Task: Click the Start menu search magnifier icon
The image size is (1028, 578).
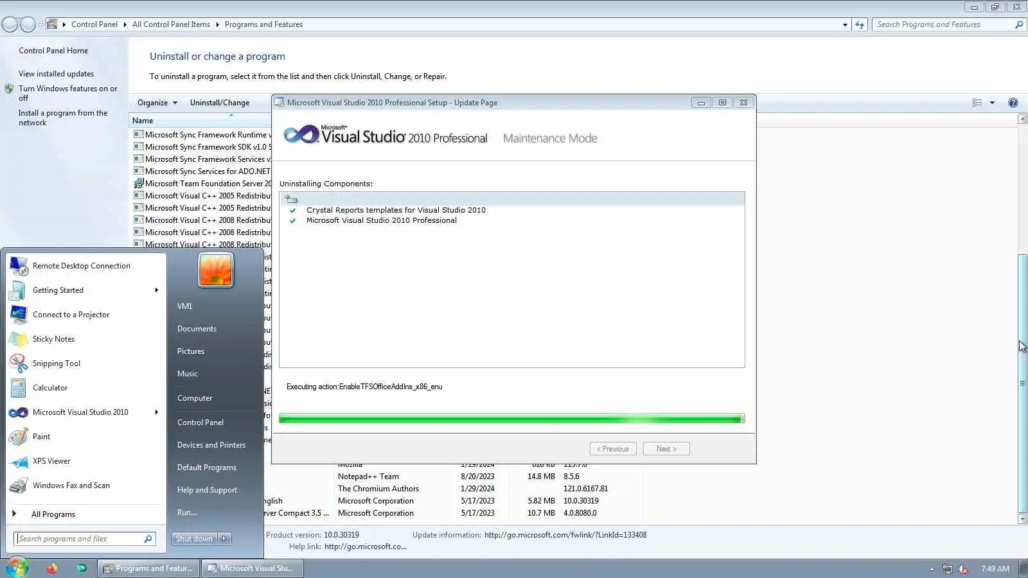Action: click(x=148, y=539)
